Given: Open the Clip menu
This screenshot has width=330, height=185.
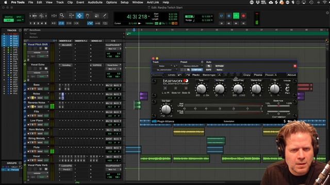Looking at the screenshot, I should tap(70, 2).
